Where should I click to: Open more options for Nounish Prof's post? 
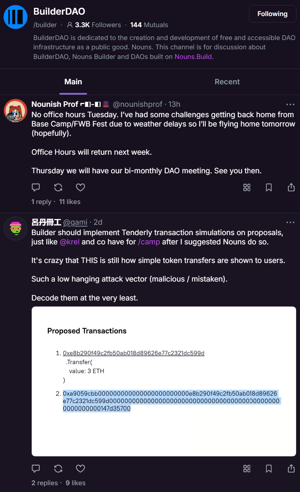290,105
